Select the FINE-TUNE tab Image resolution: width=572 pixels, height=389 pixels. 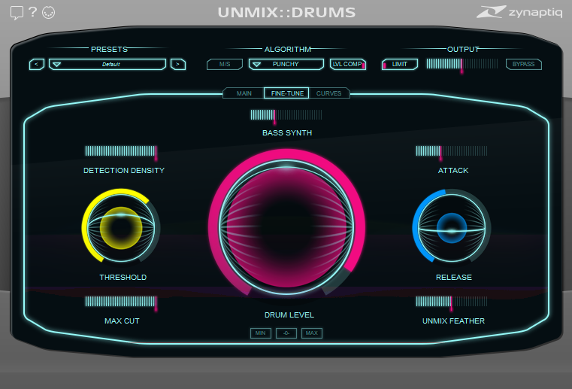[x=286, y=93]
